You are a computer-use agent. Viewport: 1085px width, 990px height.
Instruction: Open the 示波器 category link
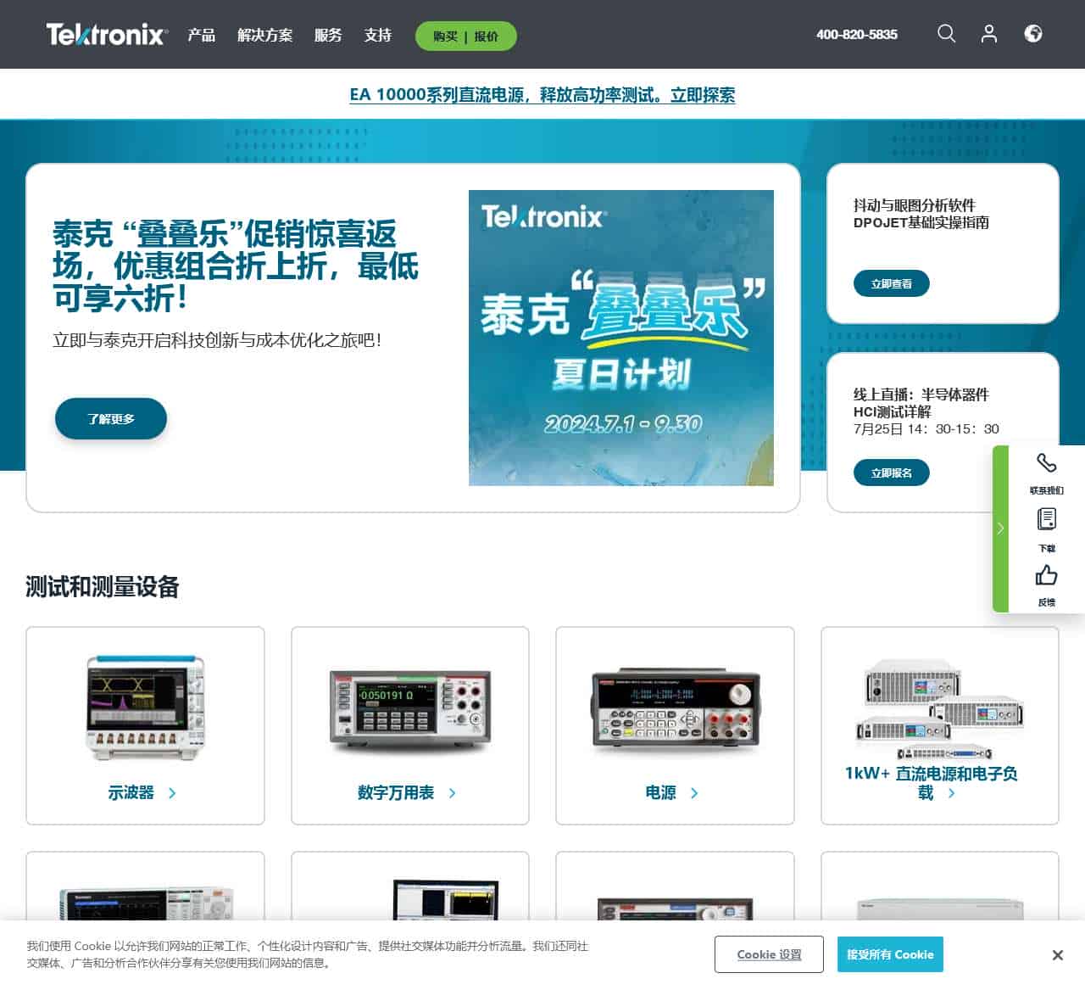(x=131, y=793)
